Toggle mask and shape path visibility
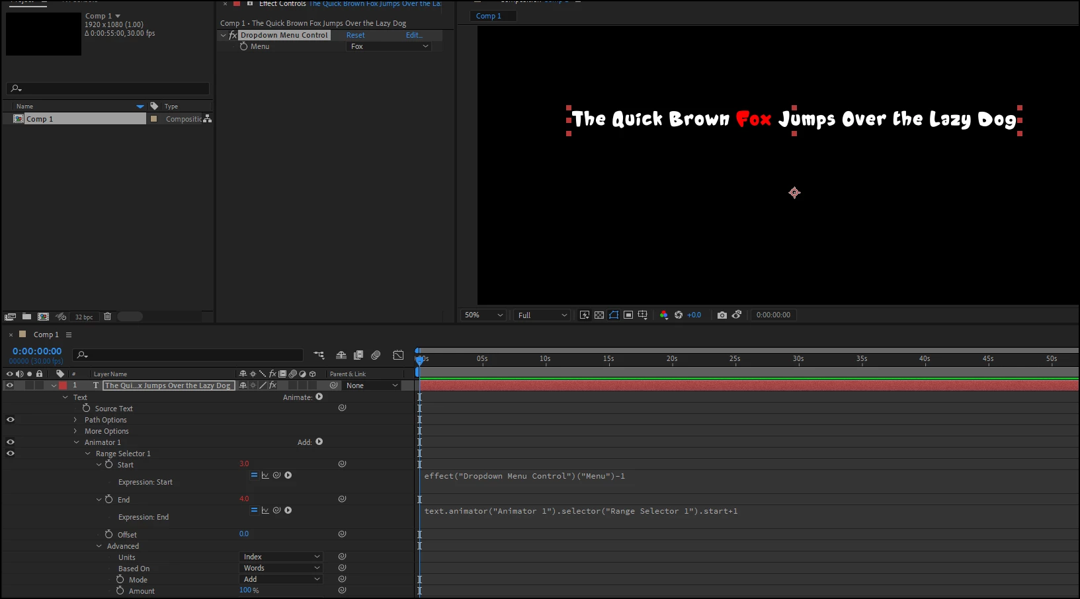Screen dimensions: 1080x599 pyautogui.click(x=614, y=315)
